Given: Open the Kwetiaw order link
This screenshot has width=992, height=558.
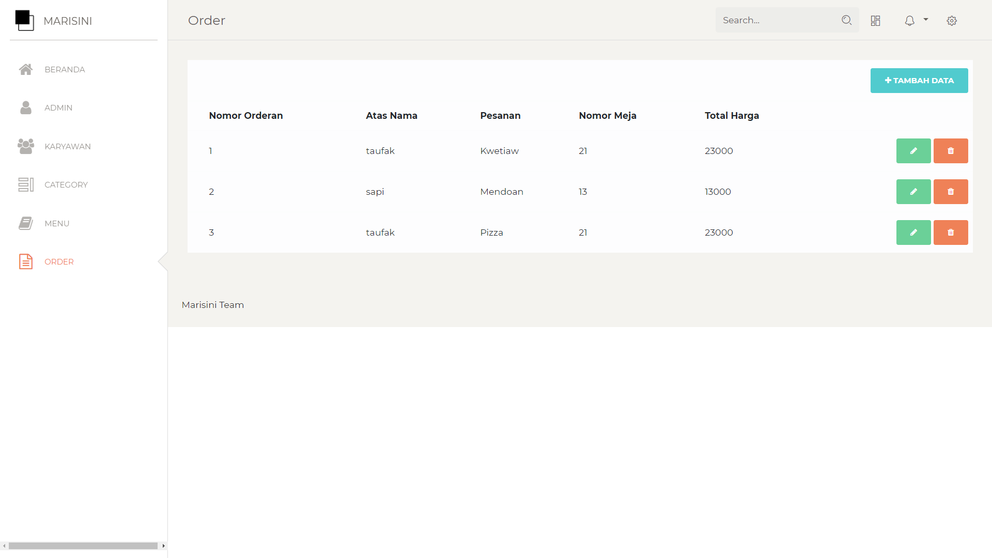Looking at the screenshot, I should point(499,151).
